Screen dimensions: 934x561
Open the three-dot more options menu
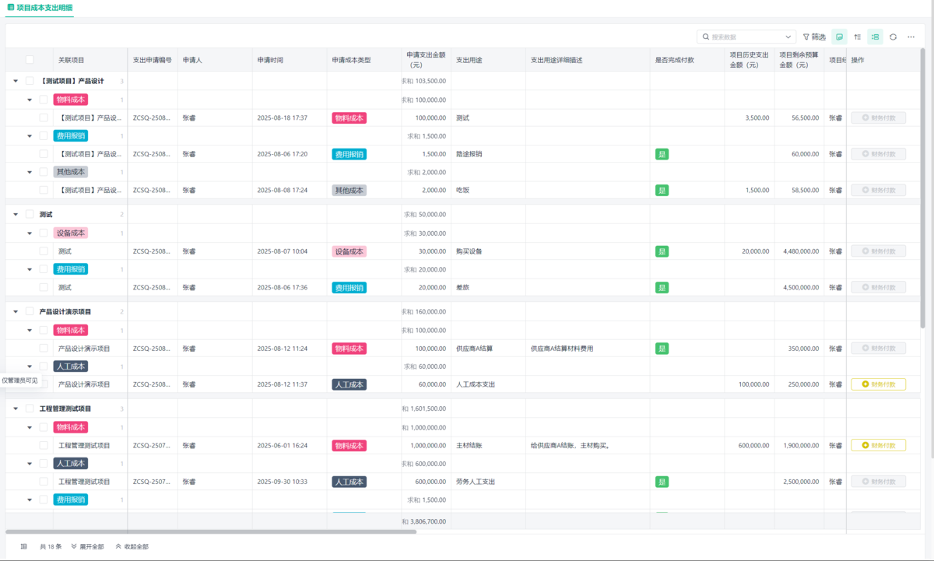click(x=911, y=37)
